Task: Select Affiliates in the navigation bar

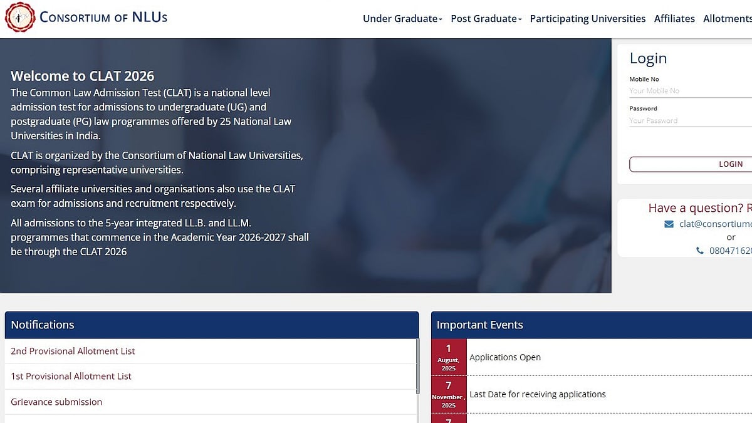Action: 674,19
